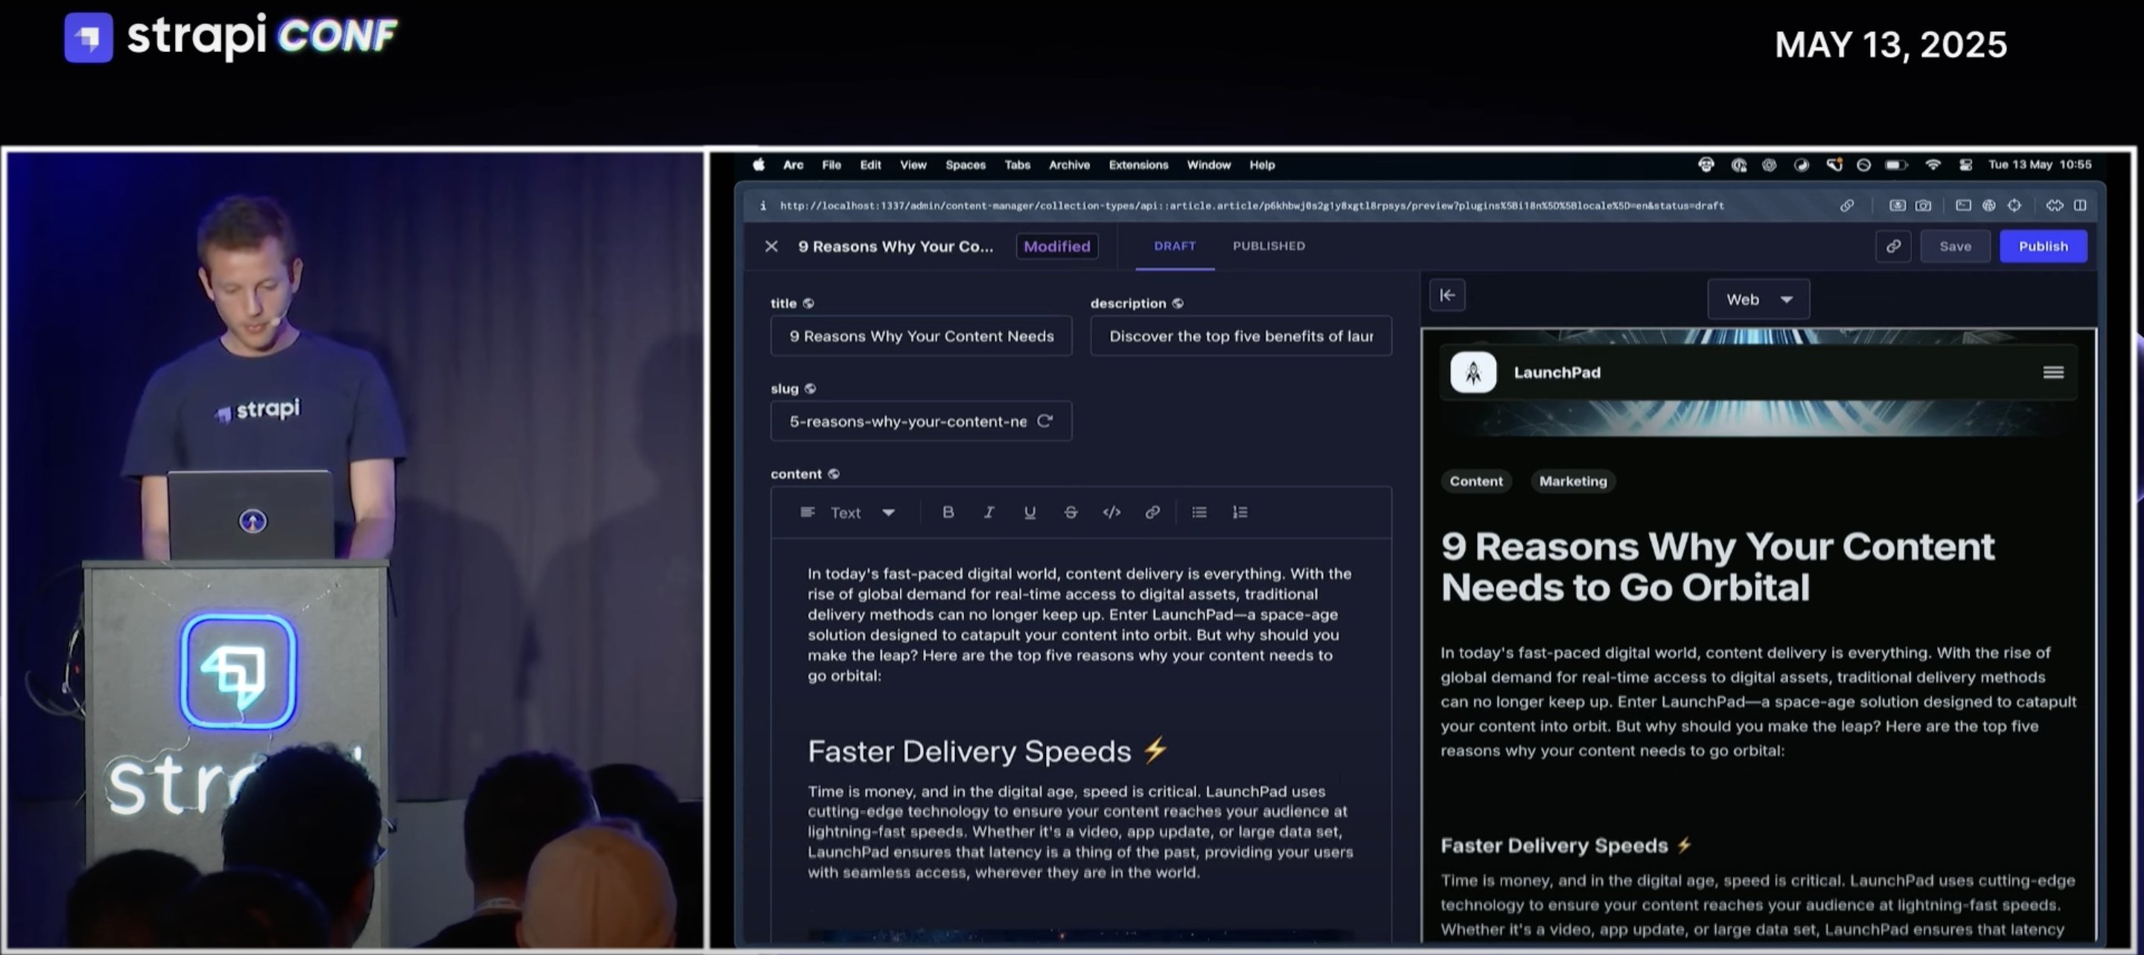
Task: Open the Tabs menu
Action: tap(1017, 164)
